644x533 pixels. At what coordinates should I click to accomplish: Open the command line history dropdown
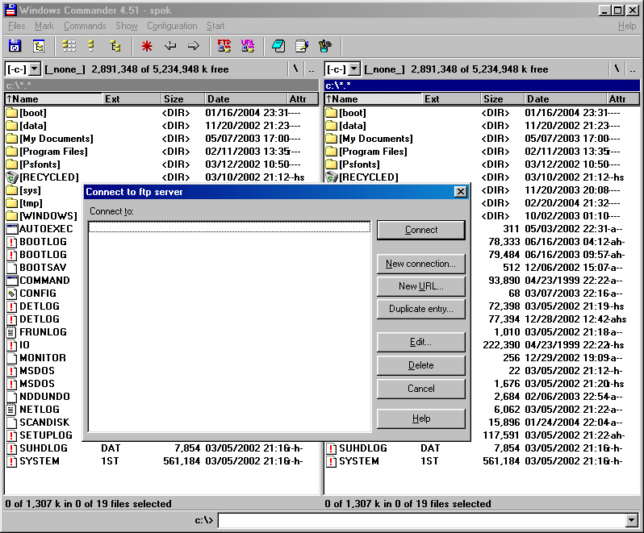pyautogui.click(x=631, y=521)
